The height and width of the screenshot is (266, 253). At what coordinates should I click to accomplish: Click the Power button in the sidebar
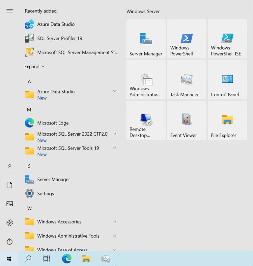pyautogui.click(x=10, y=242)
